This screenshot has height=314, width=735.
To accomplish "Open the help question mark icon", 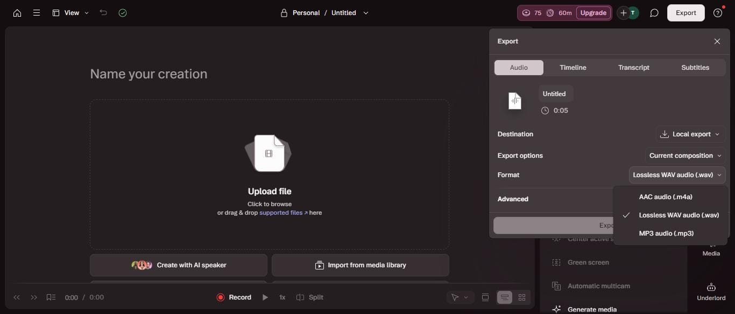I will click(718, 13).
